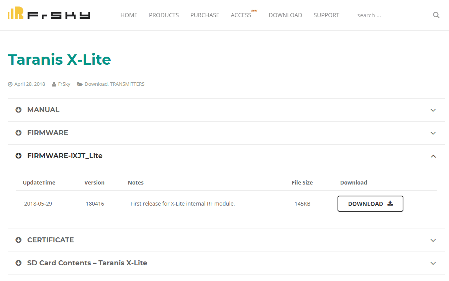
Task: Open the TRANSMITTERS category link
Action: (x=127, y=84)
